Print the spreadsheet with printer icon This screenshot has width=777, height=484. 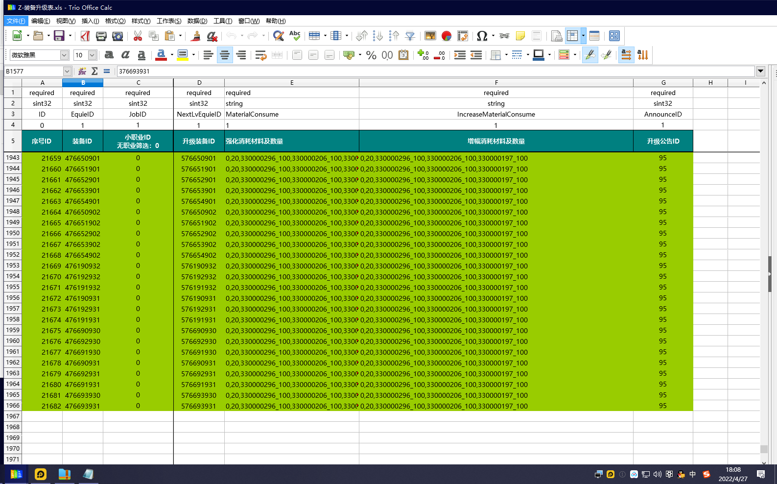[x=101, y=36]
